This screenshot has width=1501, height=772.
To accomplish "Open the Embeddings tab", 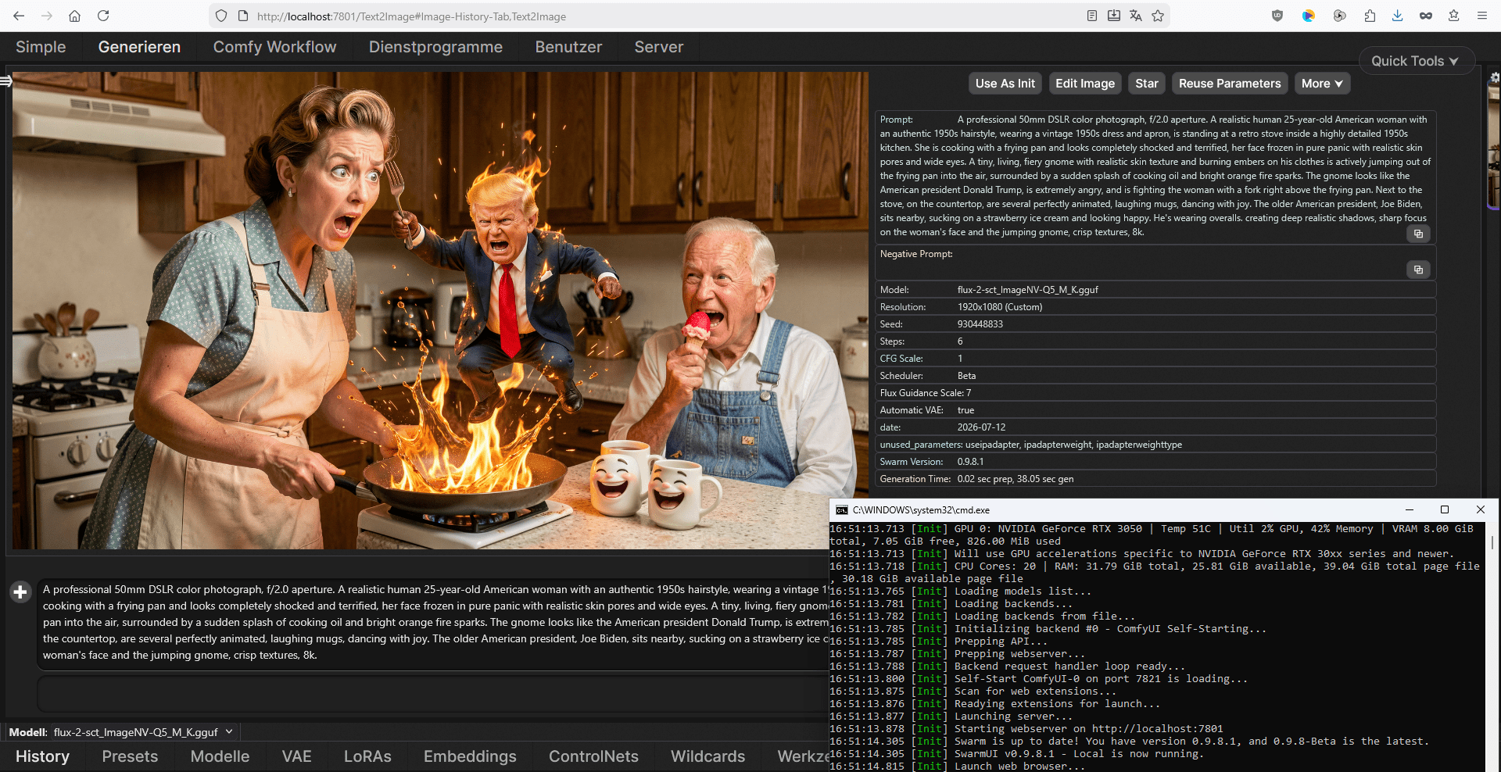I will click(x=470, y=756).
